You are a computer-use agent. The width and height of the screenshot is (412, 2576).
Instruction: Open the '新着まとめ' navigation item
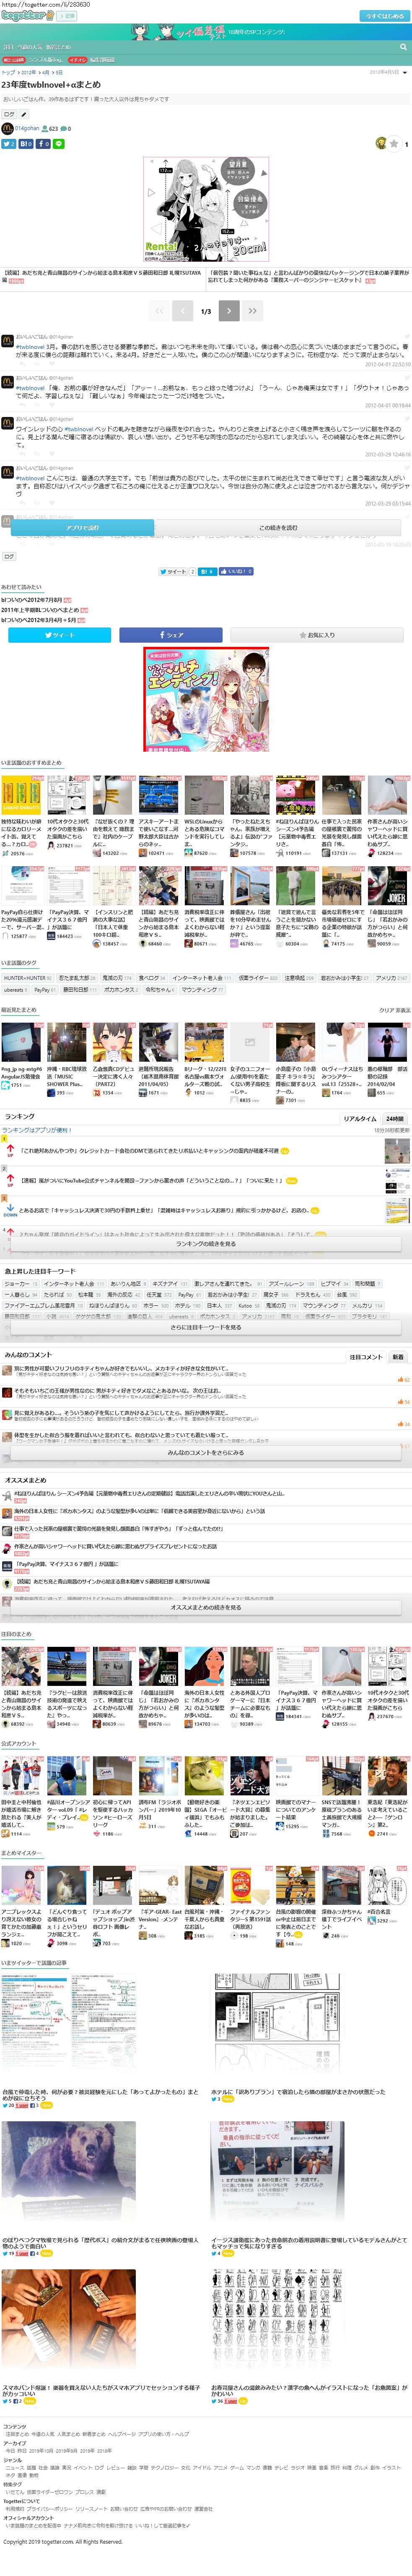tap(58, 47)
